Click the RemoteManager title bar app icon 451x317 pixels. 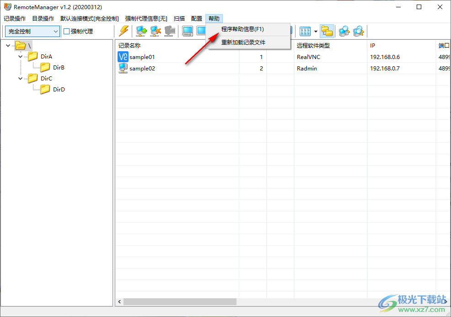tap(7, 7)
